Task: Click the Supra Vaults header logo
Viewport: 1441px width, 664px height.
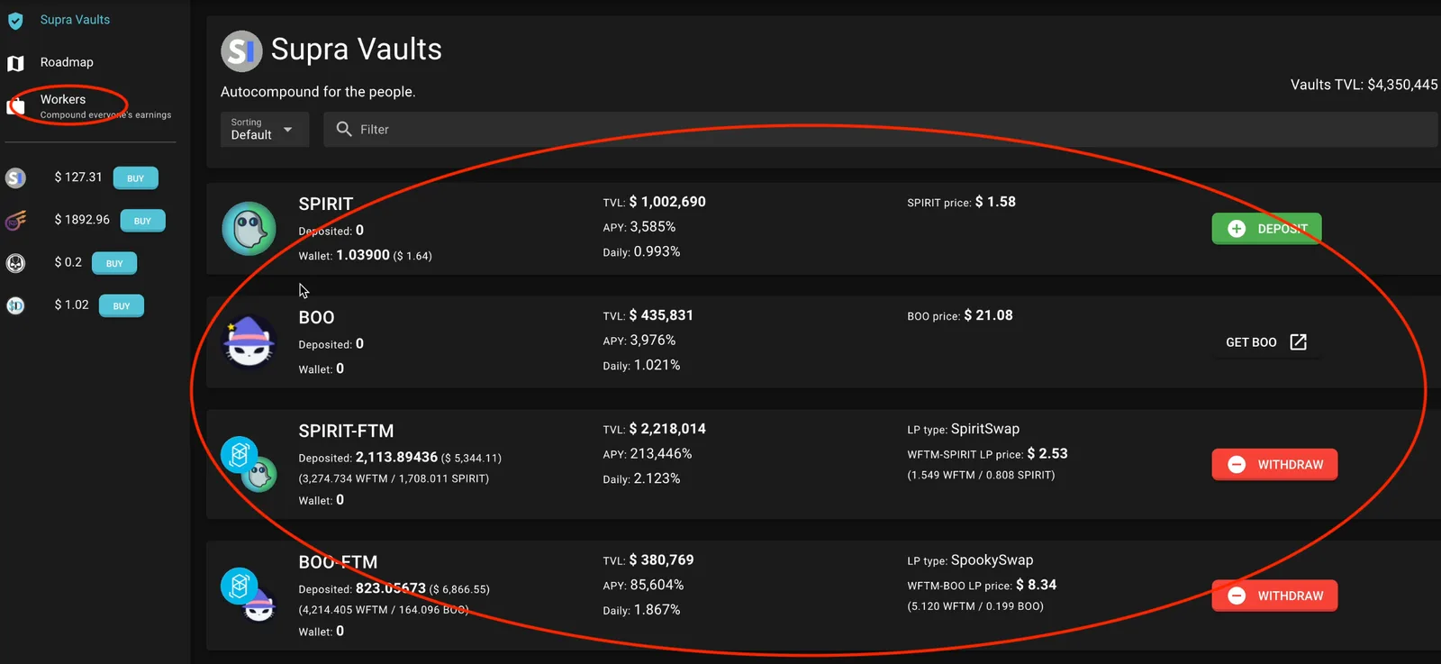Action: (241, 50)
